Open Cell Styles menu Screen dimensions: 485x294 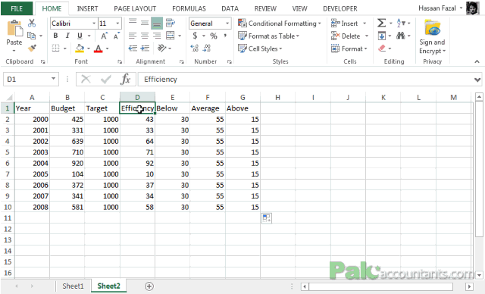(260, 48)
